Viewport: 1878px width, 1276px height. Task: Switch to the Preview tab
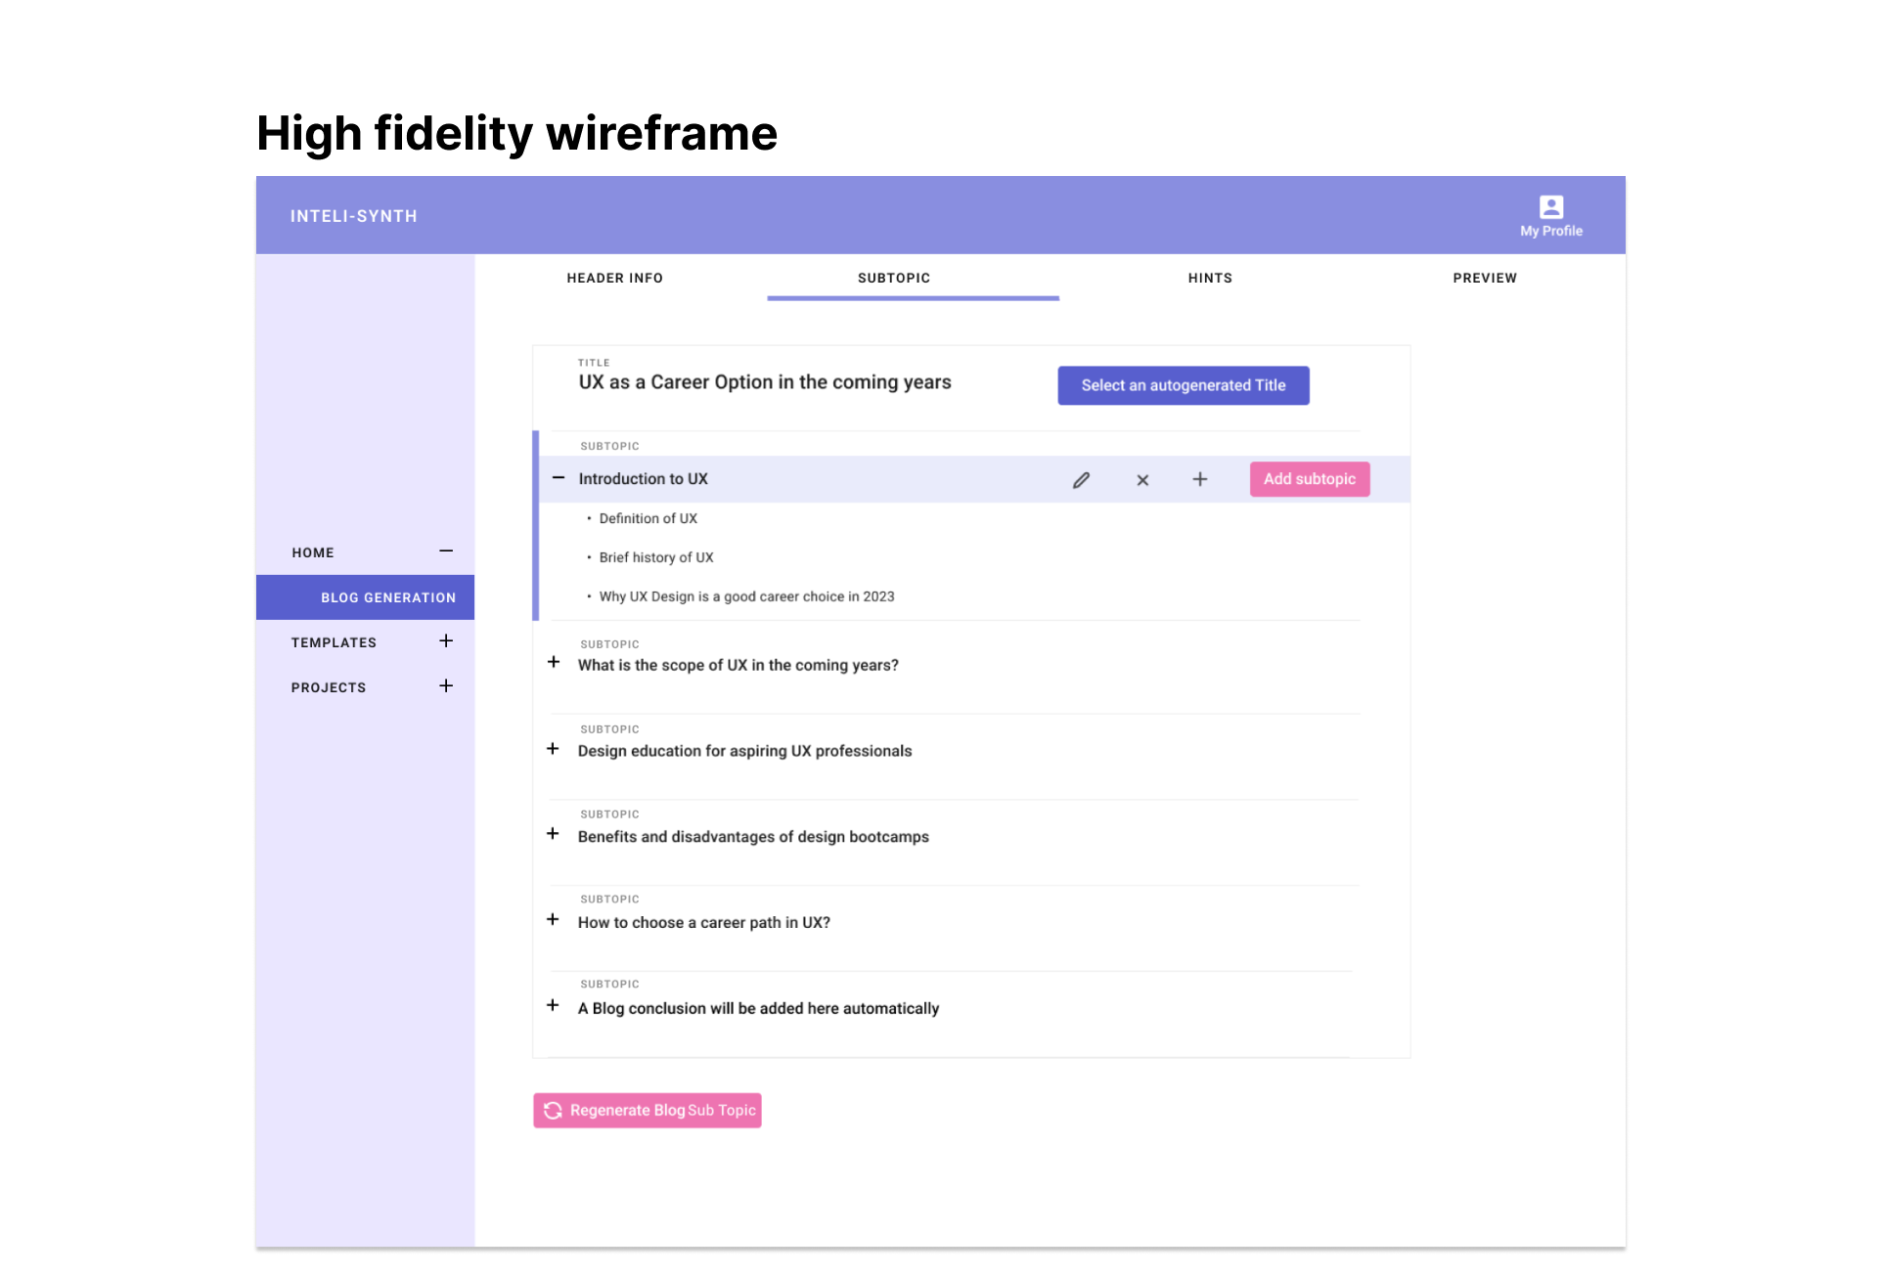pos(1485,278)
